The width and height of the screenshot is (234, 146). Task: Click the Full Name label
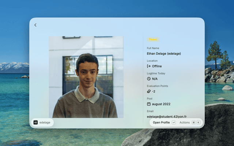(153, 48)
